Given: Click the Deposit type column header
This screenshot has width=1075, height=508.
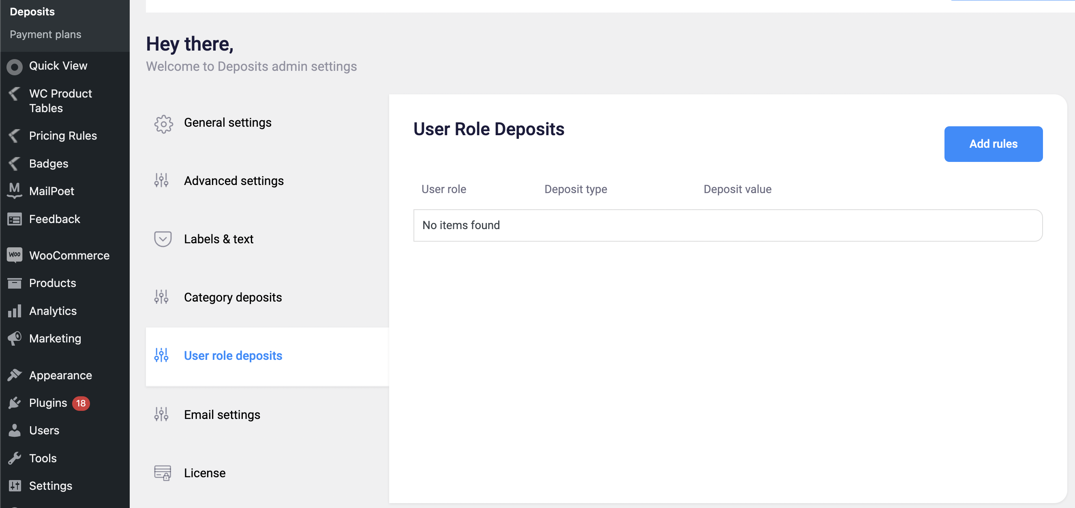Looking at the screenshot, I should [576, 189].
